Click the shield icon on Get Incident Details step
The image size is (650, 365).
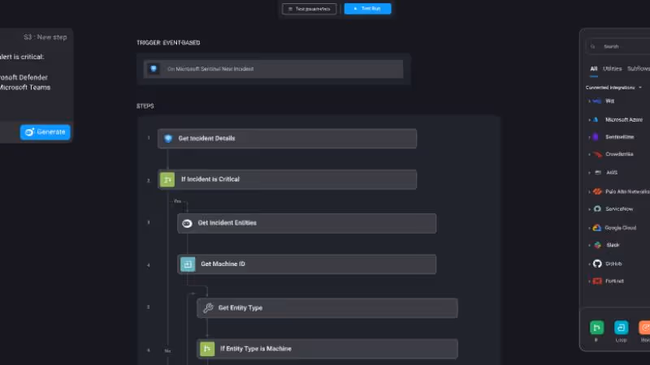click(x=168, y=138)
